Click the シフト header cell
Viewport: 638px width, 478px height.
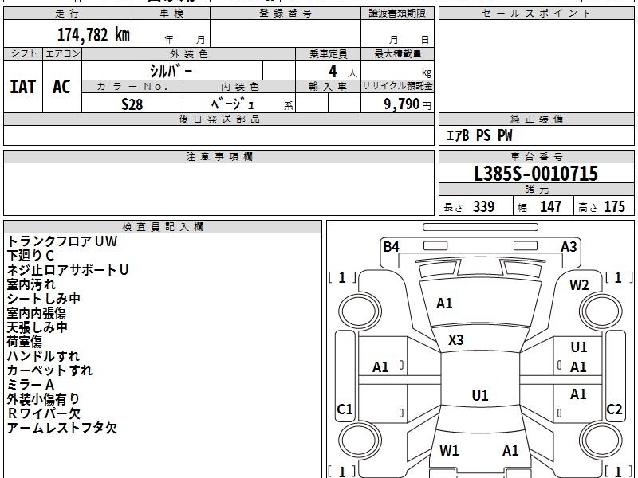click(23, 53)
